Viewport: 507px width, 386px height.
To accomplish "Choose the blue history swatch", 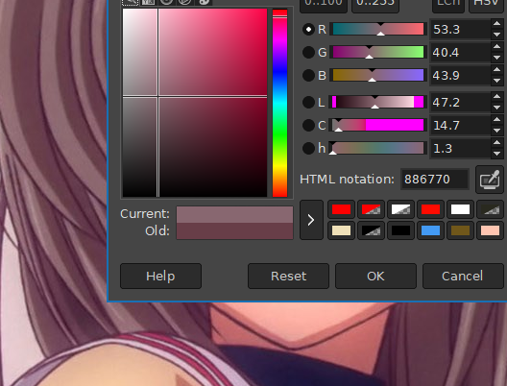I will click(x=430, y=230).
